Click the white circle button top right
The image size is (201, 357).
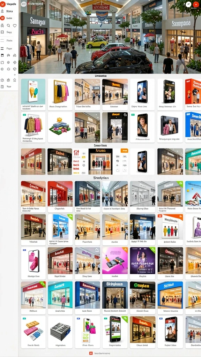[189, 4]
